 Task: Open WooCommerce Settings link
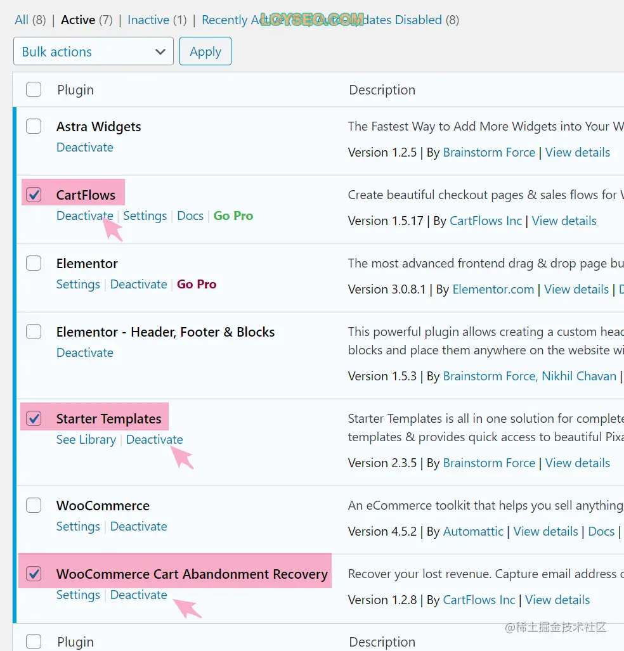coord(78,526)
